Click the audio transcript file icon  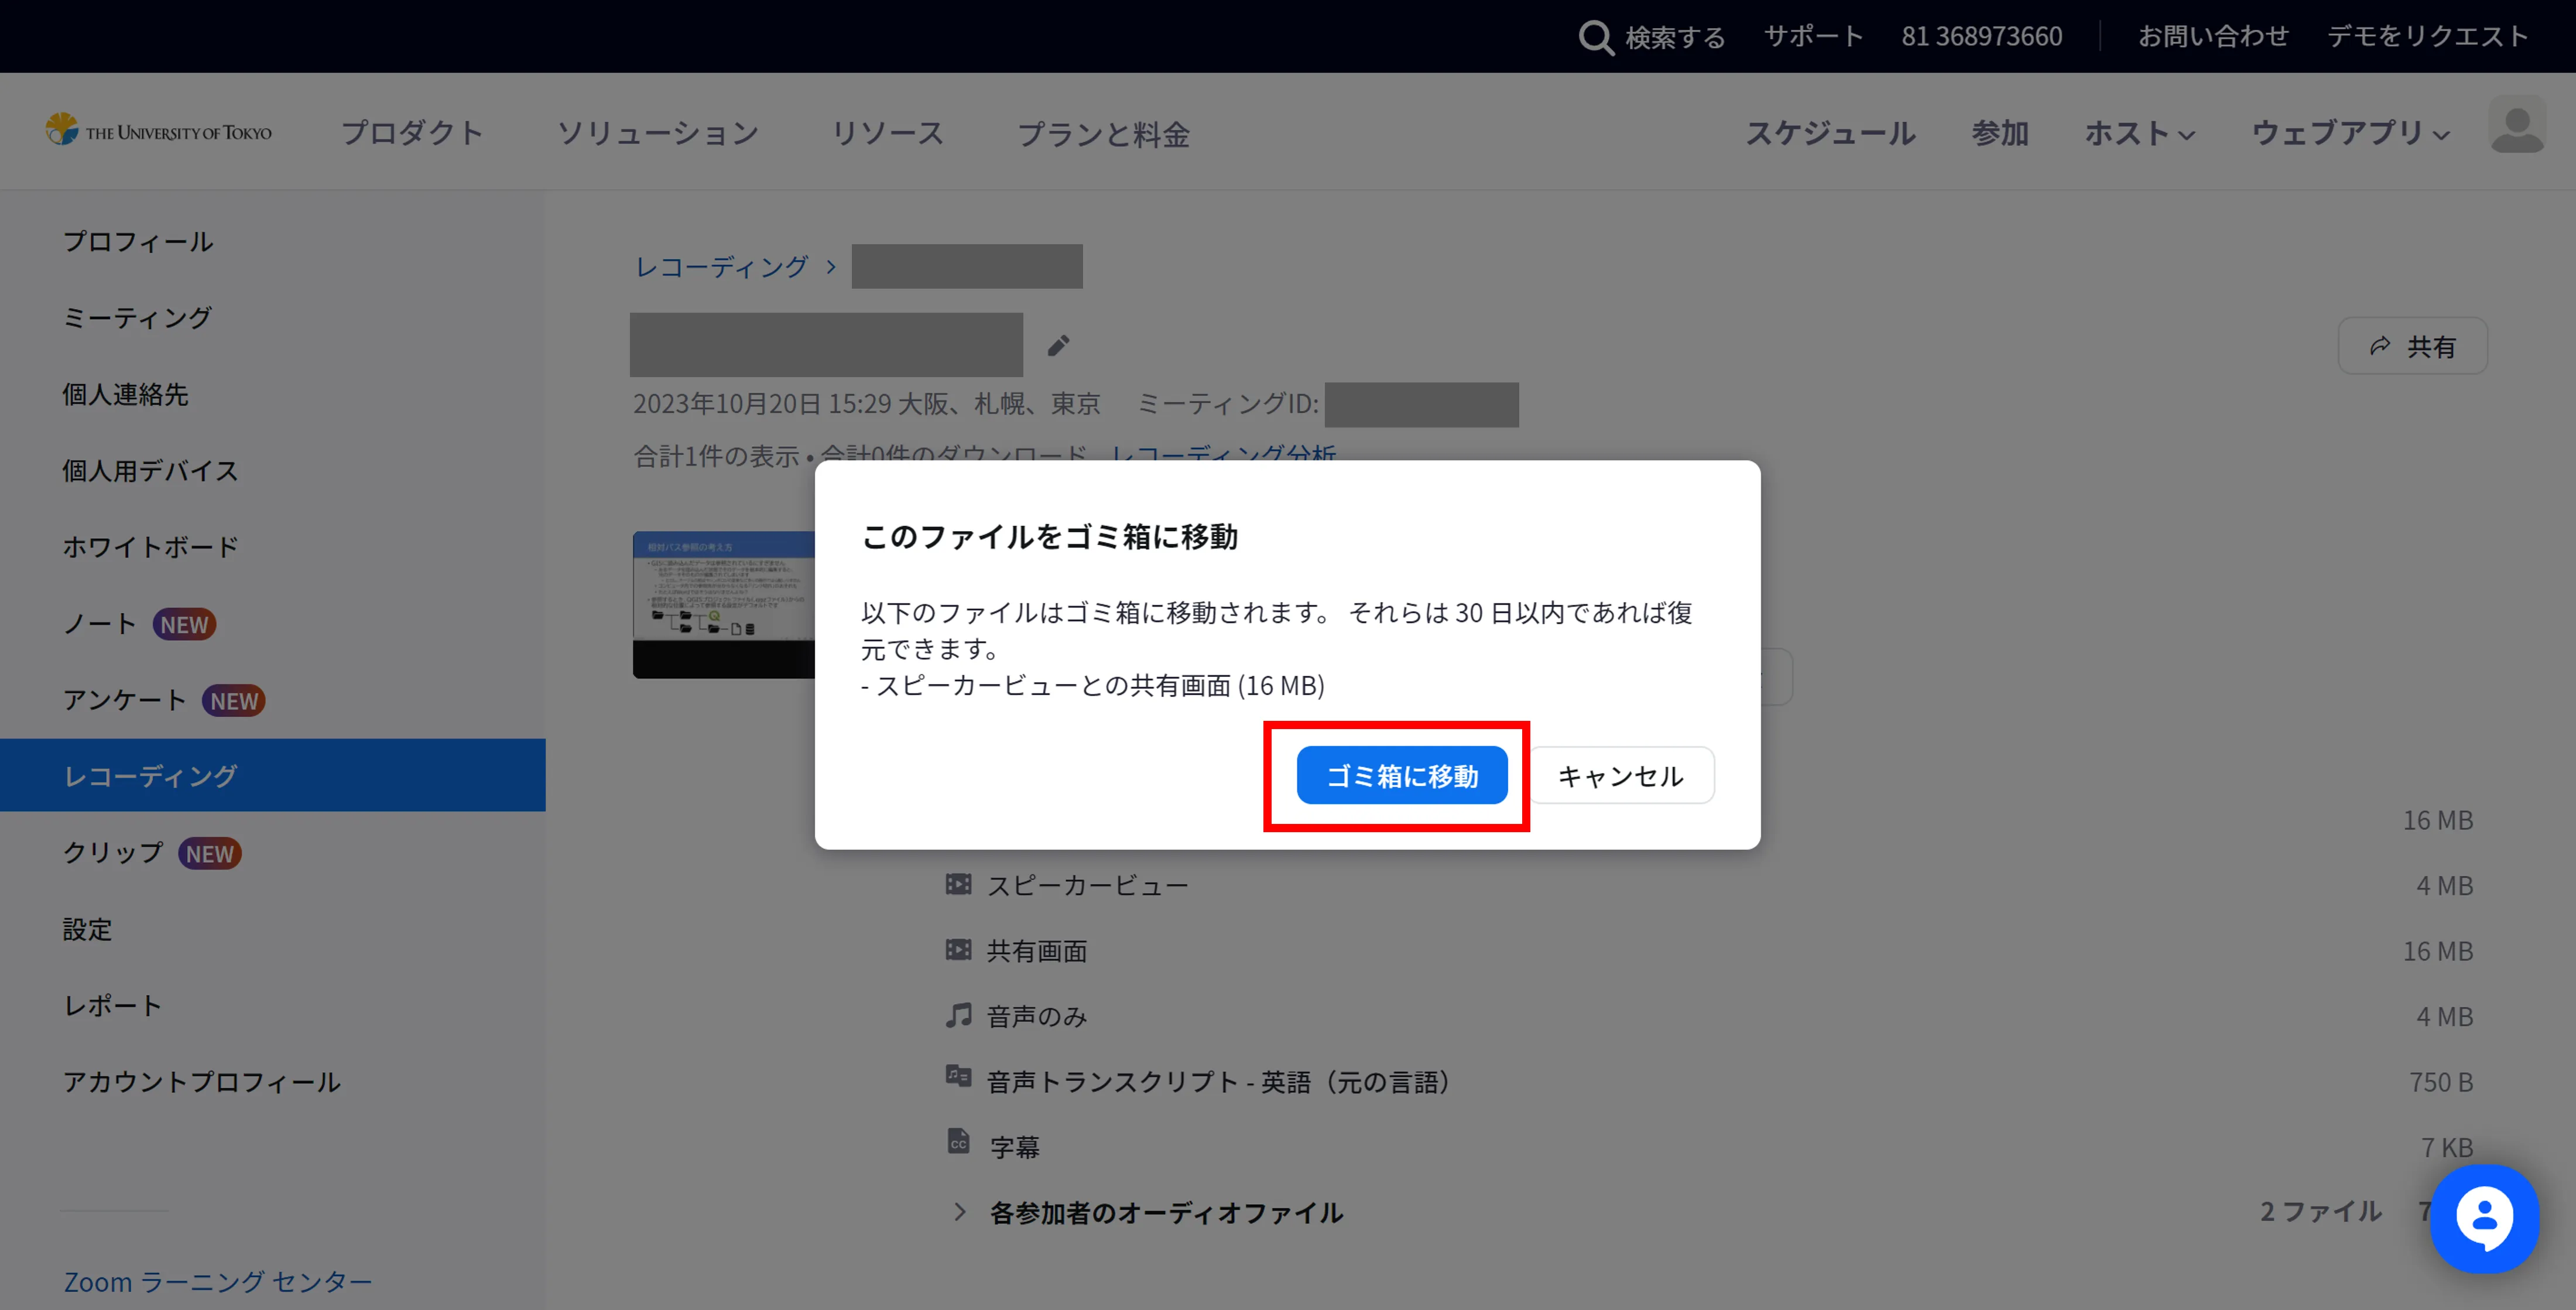point(958,1077)
